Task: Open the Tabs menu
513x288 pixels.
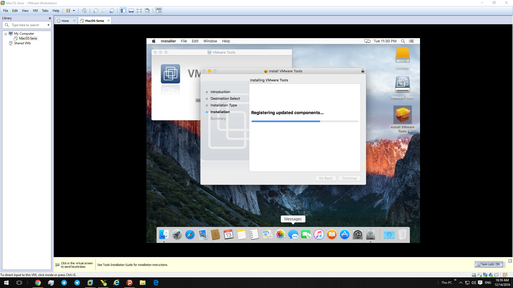Action: tap(45, 11)
